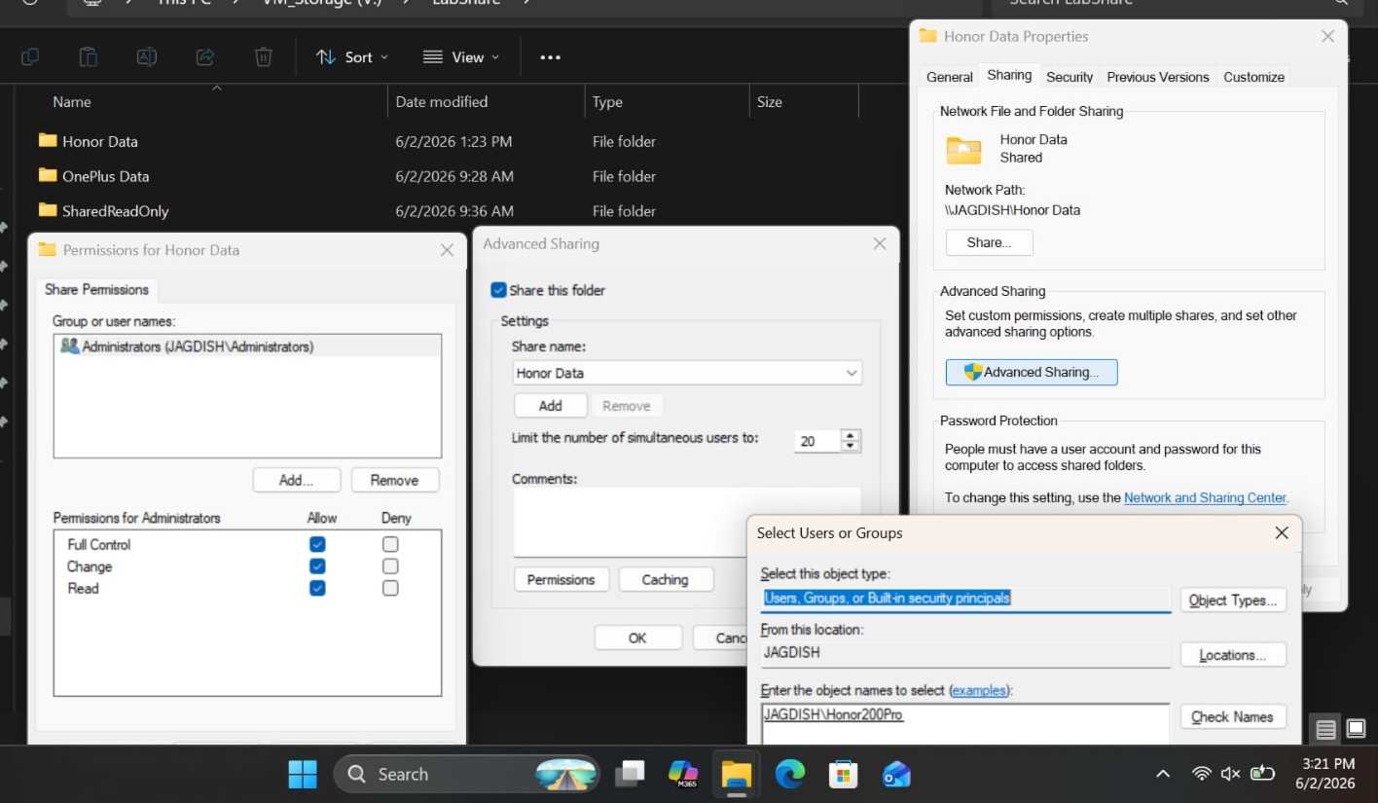This screenshot has height=803, width=1378.
Task: Click the Delete trash icon in Explorer toolbar
Action: coord(264,57)
